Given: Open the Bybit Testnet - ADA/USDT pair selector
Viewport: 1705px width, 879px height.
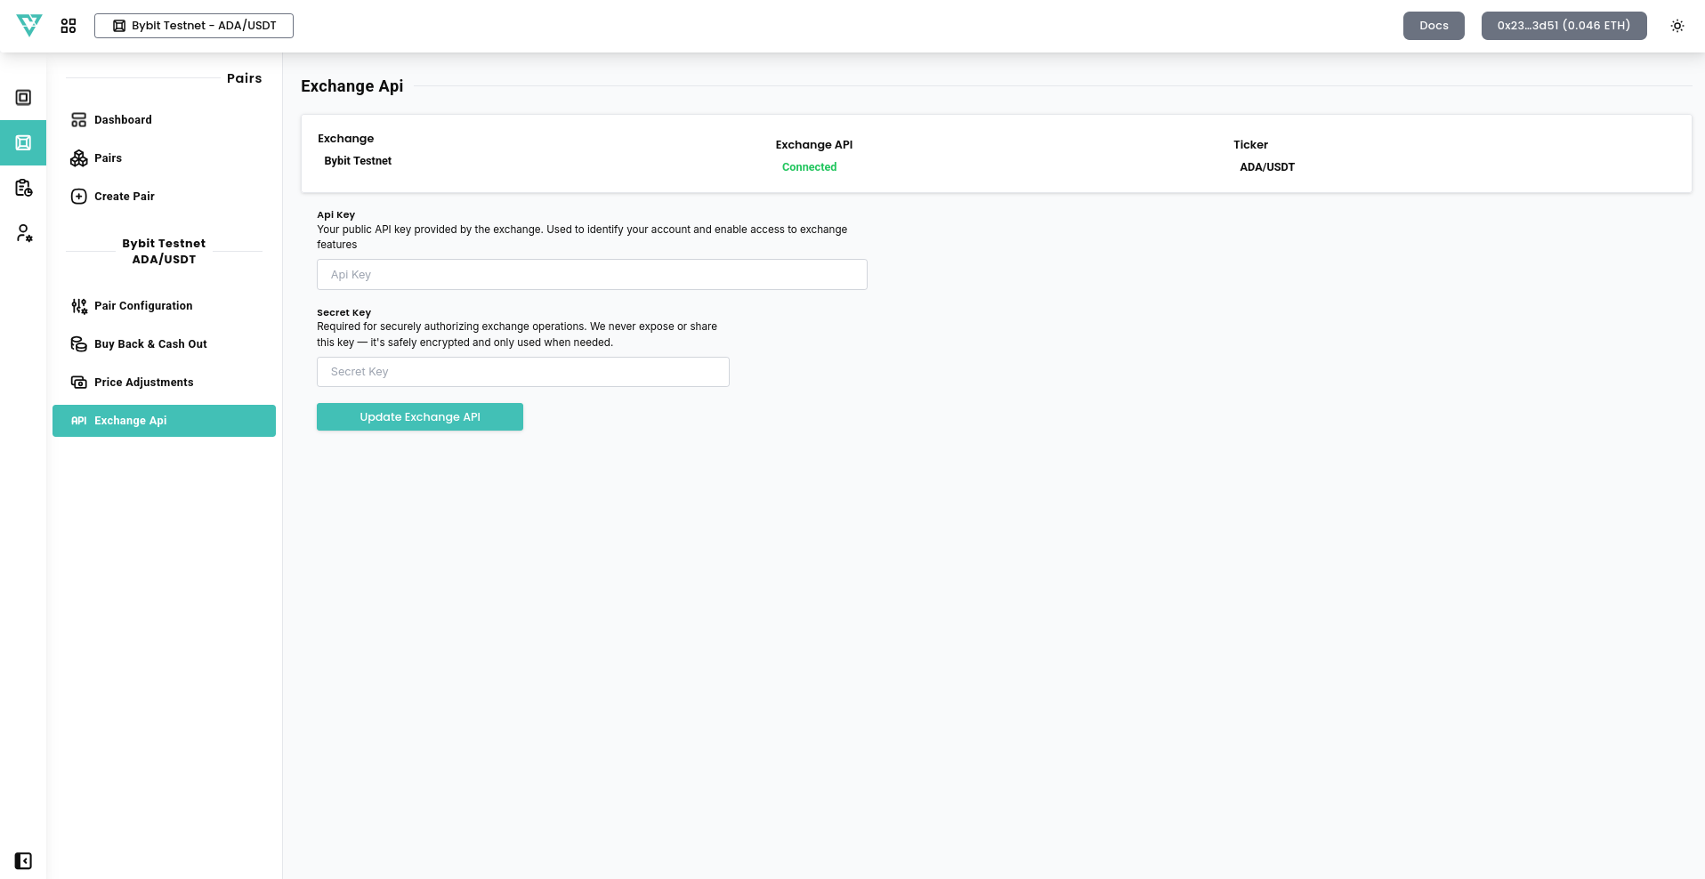Looking at the screenshot, I should point(194,26).
